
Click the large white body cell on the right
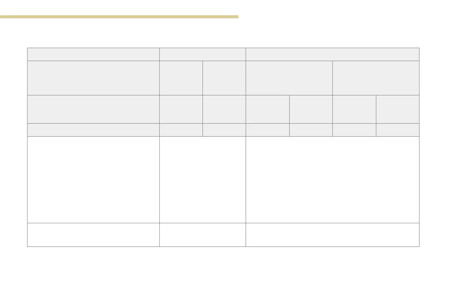[x=332, y=179]
